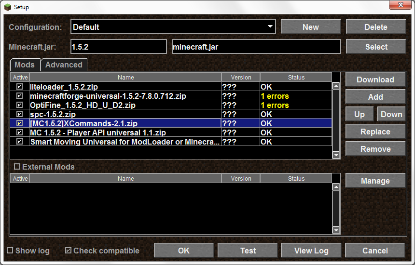Click the Manage external mods button
Viewport: 415px width, 265px height.
(375, 181)
